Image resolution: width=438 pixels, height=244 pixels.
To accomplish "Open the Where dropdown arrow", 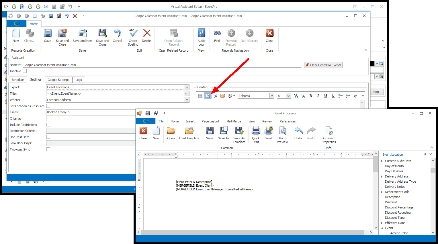I will (187, 100).
